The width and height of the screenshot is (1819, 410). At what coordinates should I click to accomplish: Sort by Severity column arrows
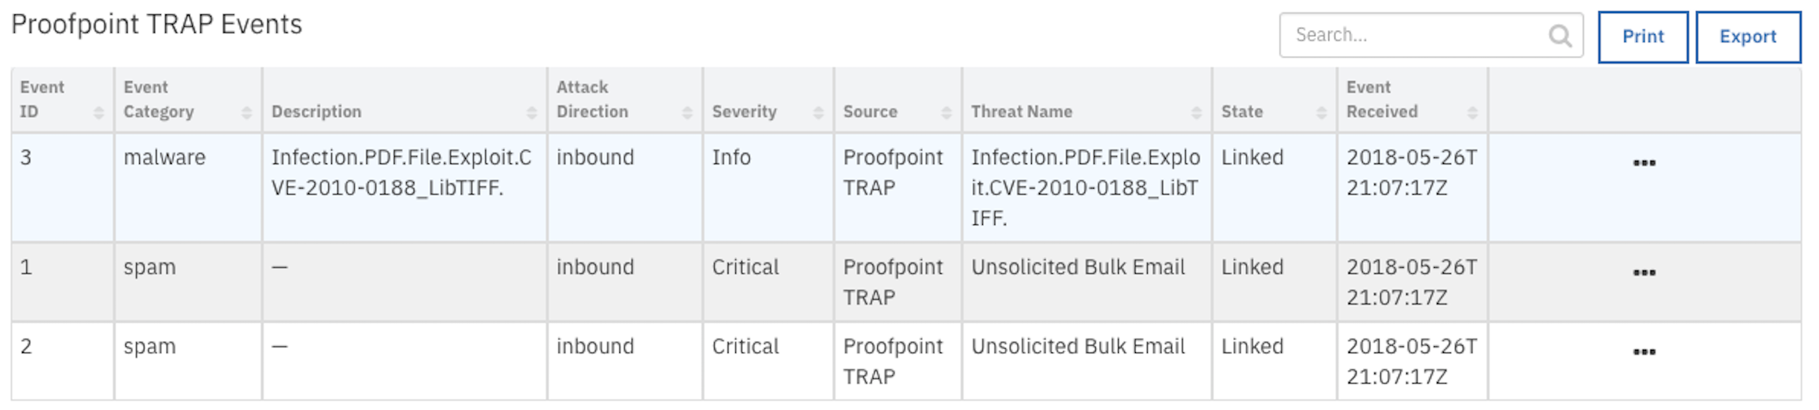819,113
